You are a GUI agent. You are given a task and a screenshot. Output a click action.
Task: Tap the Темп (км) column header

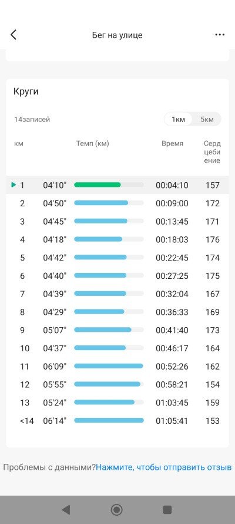coord(93,144)
